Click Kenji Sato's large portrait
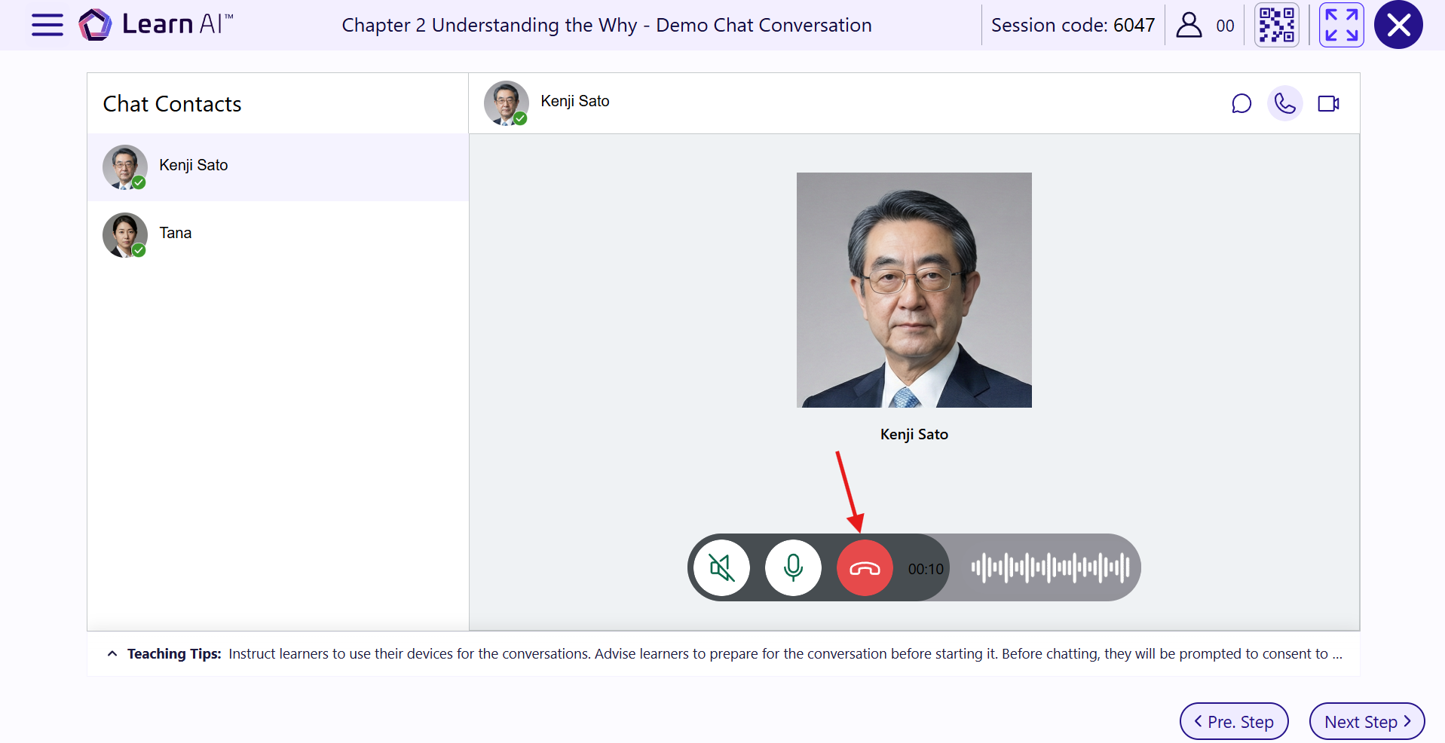This screenshot has height=743, width=1445. tap(914, 290)
